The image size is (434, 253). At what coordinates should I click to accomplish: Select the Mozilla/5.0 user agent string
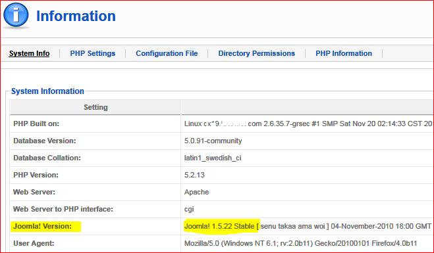point(300,244)
